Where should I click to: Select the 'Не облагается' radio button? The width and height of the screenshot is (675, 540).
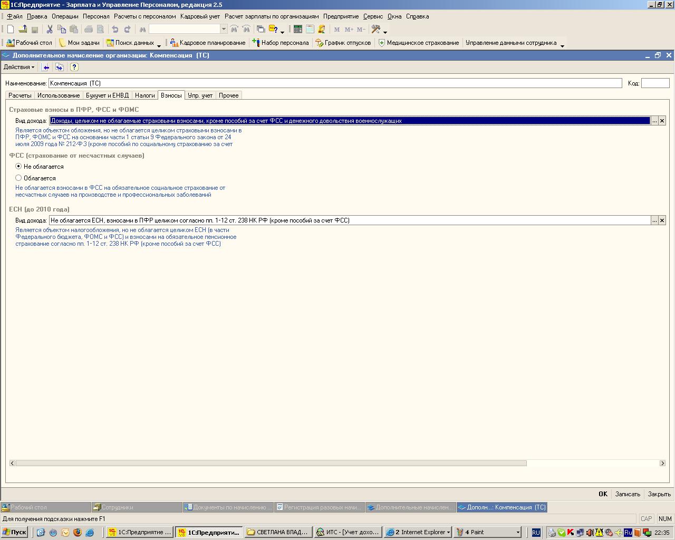pyautogui.click(x=18, y=166)
